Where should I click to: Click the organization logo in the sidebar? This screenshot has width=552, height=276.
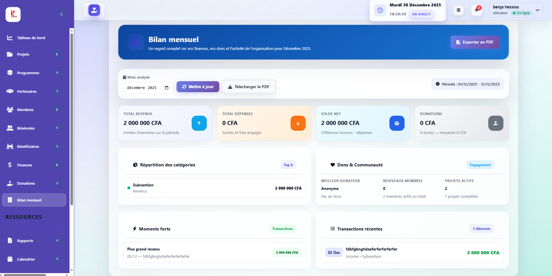coord(13,14)
